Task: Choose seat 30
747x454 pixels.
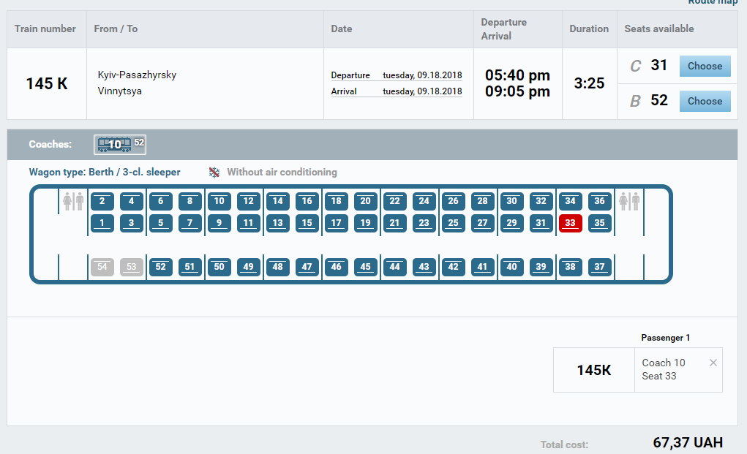Action: click(511, 201)
